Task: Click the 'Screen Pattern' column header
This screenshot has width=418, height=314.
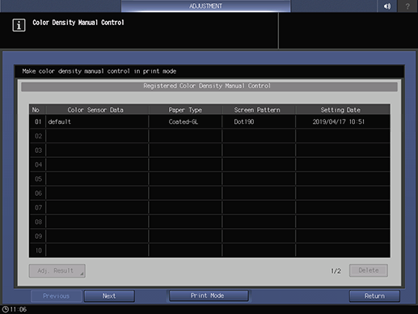Action: point(259,110)
